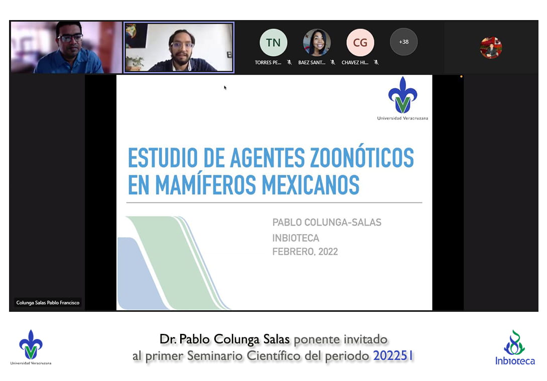
Task: Click the Febrero, 2022 date text
Action: pos(305,252)
